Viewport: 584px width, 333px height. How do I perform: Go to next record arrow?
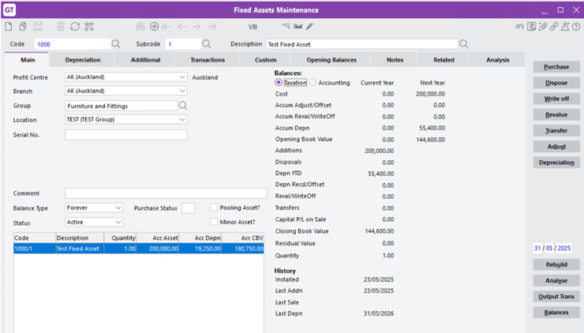point(197,27)
